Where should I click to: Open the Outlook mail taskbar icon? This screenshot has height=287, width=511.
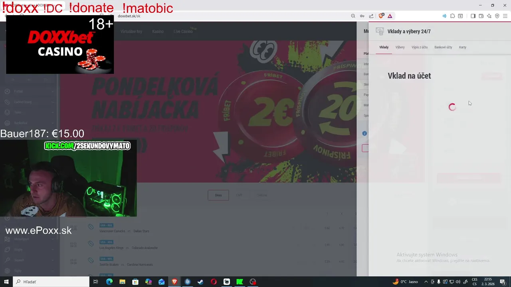[x=161, y=282]
